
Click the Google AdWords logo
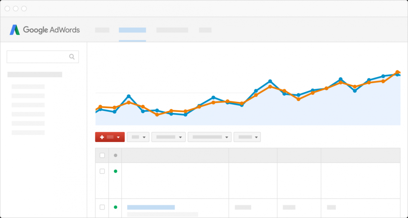click(x=45, y=30)
